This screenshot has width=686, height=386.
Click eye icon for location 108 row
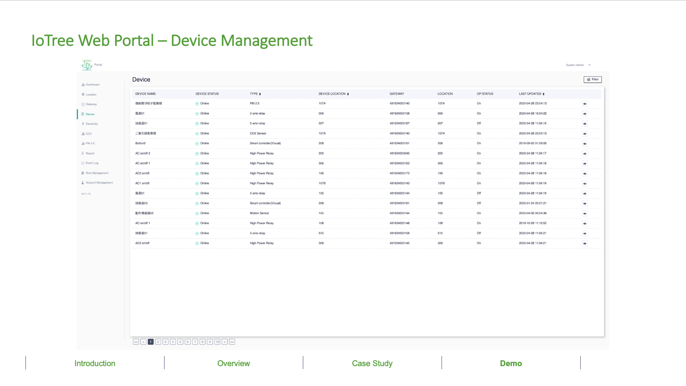coord(585,224)
